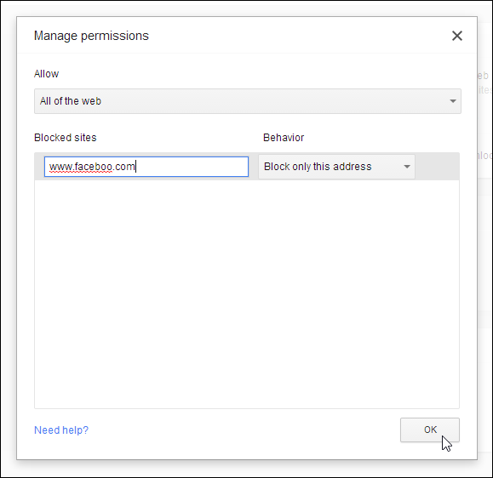Click the "Block only this address" text

point(318,167)
